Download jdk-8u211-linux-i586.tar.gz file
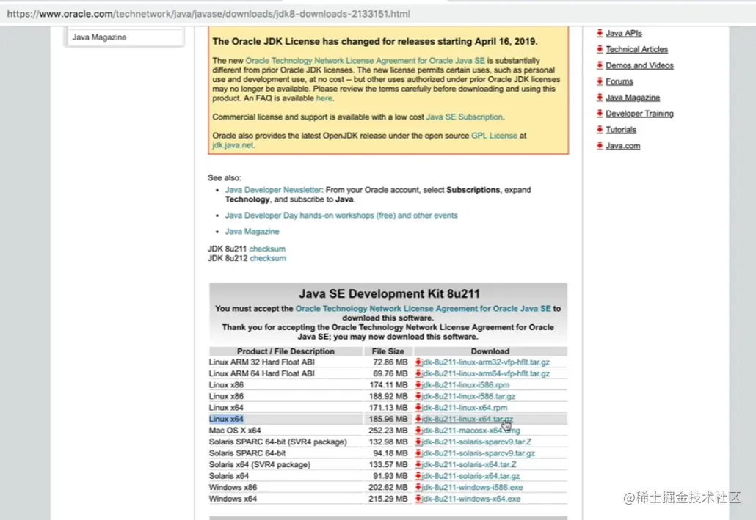This screenshot has width=756, height=520. 468,396
